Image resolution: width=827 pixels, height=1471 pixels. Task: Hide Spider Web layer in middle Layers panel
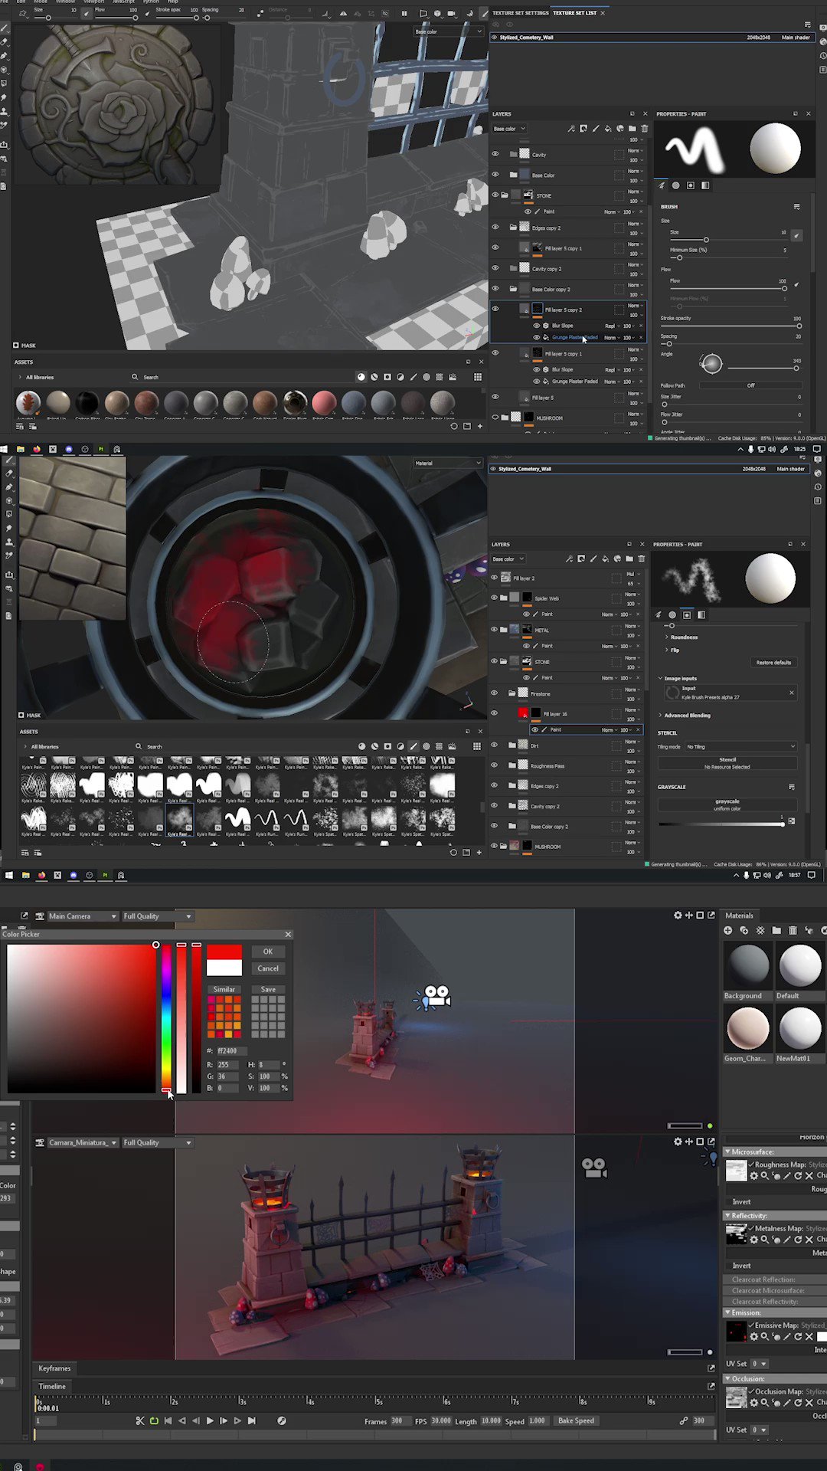click(494, 598)
